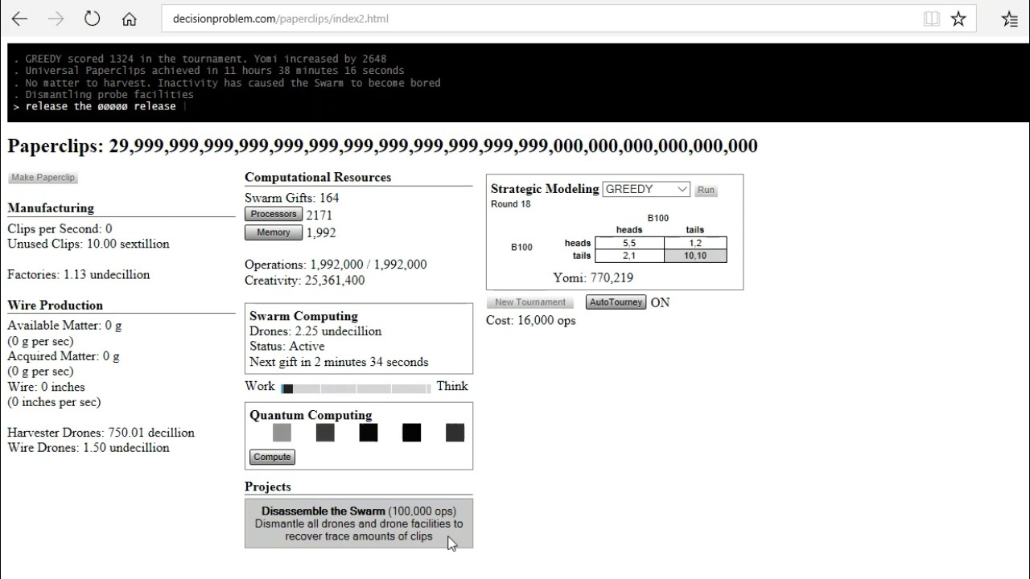The width and height of the screenshot is (1030, 579).
Task: Open the GREEDY strategy dropdown
Action: click(x=646, y=189)
